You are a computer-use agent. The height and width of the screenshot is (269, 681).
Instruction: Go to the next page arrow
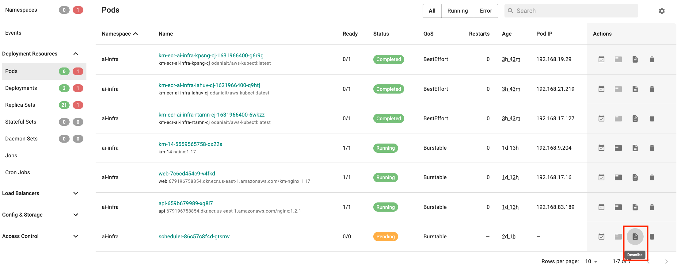[666, 261]
